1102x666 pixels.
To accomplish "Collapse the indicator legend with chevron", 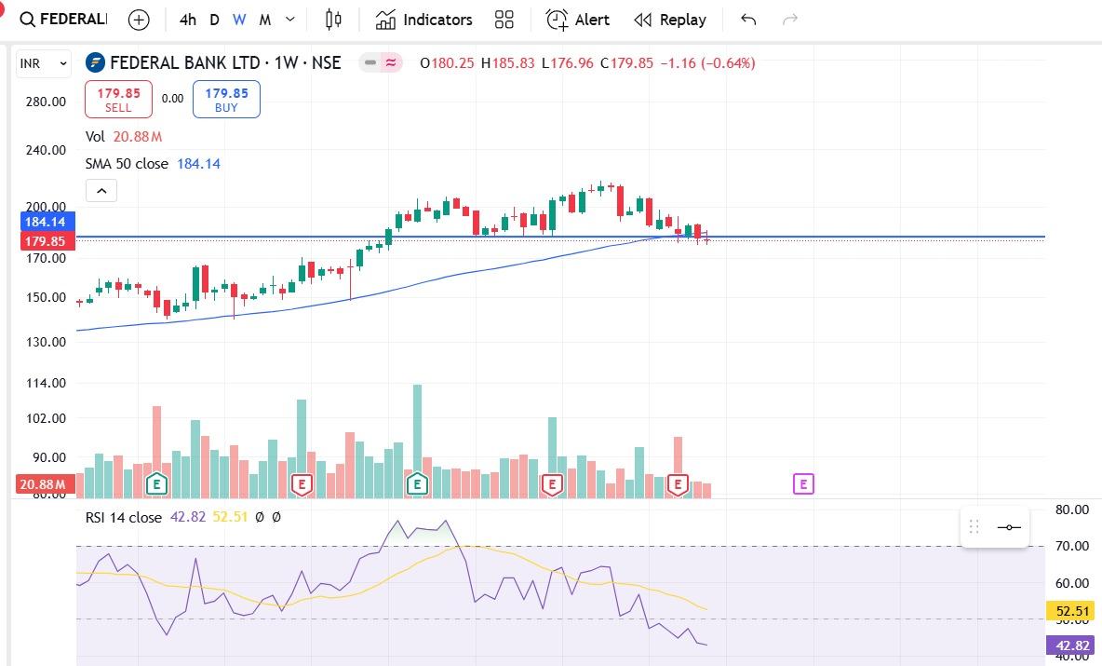I will [101, 191].
